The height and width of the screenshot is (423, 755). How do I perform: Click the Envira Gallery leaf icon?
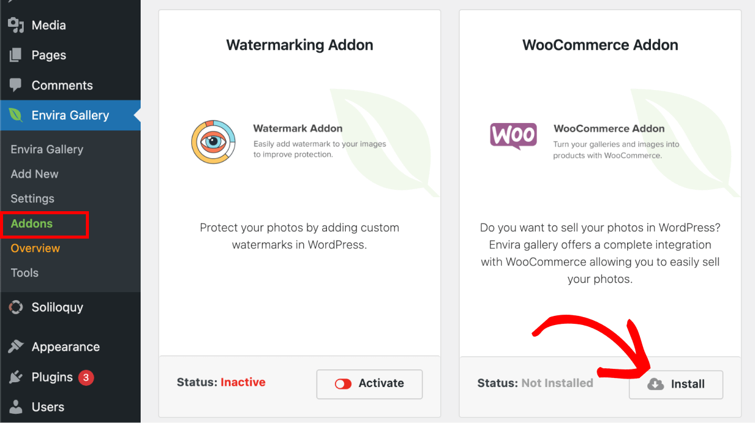[16, 115]
